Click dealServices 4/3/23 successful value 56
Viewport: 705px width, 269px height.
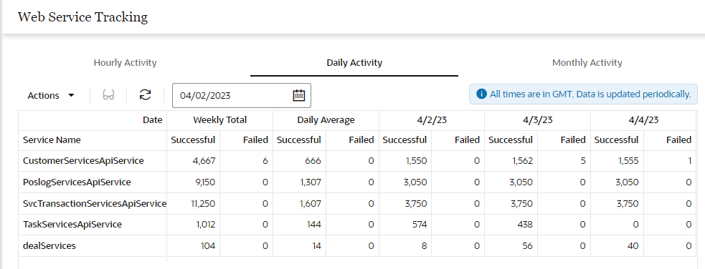[x=527, y=245]
